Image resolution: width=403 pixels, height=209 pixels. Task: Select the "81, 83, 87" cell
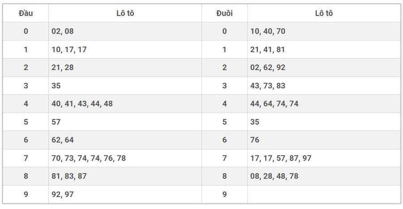(x=69, y=176)
